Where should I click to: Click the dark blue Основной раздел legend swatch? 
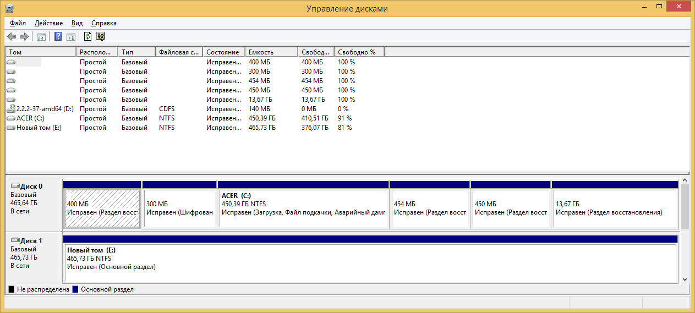click(x=75, y=289)
